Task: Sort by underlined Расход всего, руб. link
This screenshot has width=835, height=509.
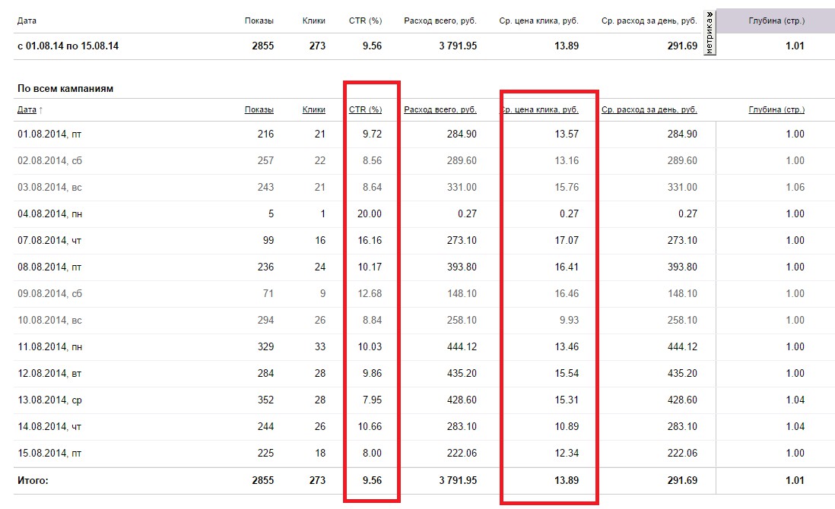Action: pos(440,110)
